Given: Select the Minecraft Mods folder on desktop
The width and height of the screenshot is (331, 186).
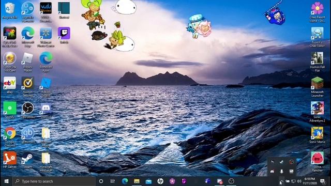Looking at the screenshot, I should click(46, 136).
